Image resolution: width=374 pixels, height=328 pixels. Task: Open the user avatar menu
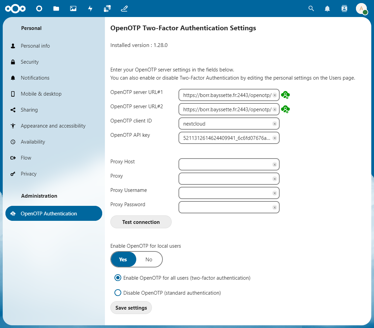361,9
